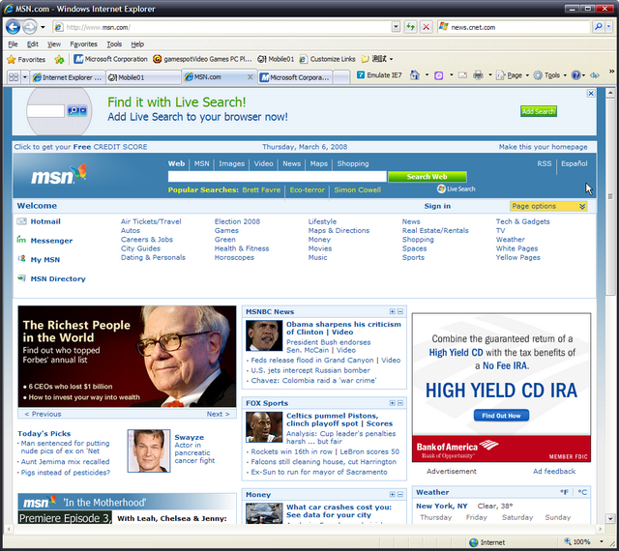Switch weather to Fahrenheit
619x551 pixels.
coord(564,492)
